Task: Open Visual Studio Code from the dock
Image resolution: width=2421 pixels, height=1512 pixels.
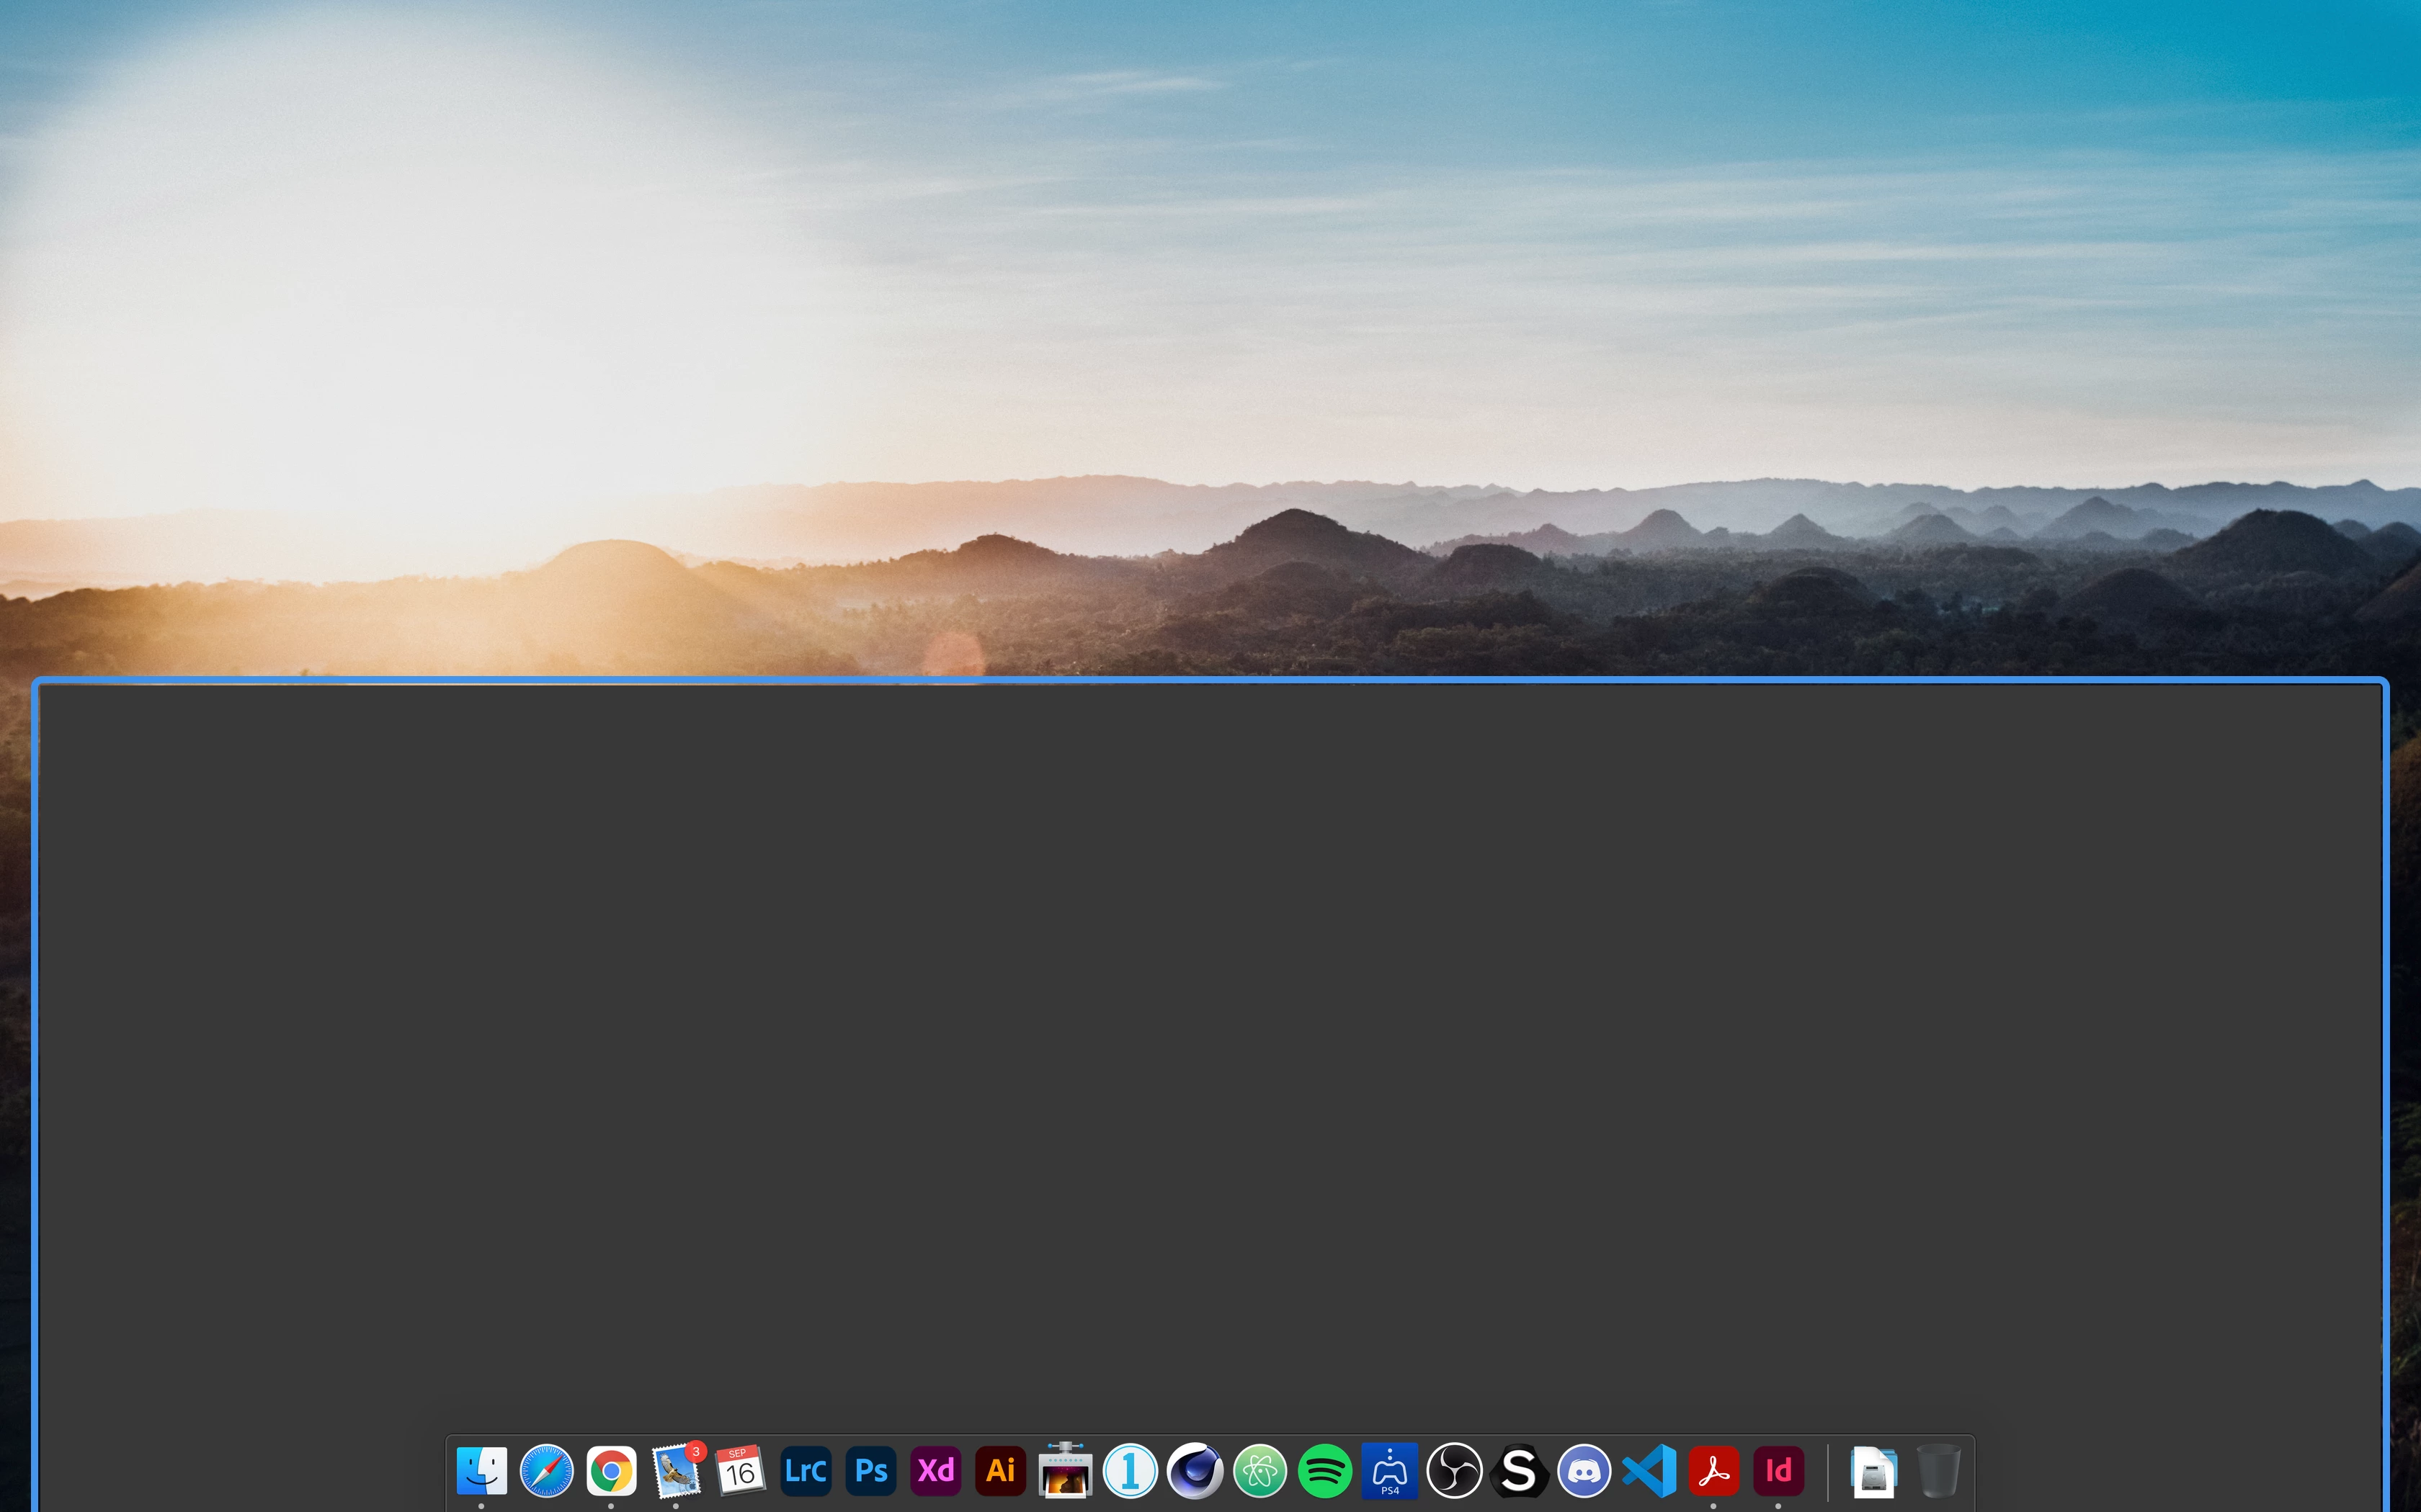Action: [1649, 1471]
